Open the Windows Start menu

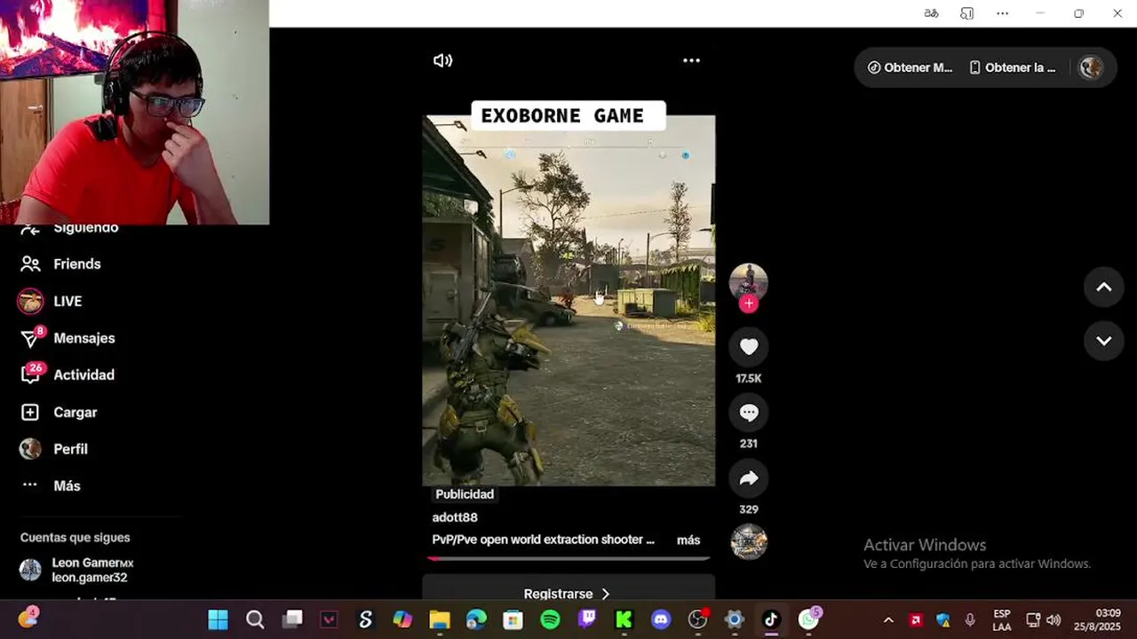pos(218,619)
